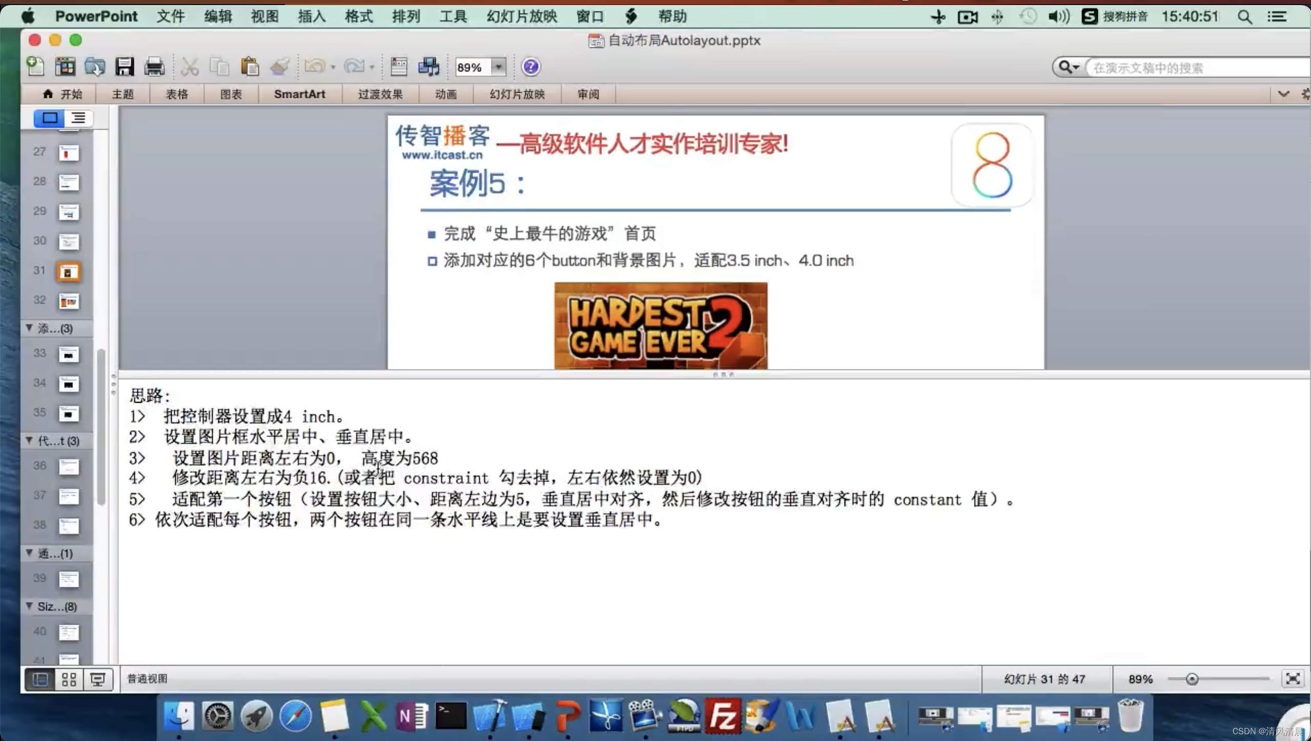Click the Cut scissors icon

[x=190, y=67]
